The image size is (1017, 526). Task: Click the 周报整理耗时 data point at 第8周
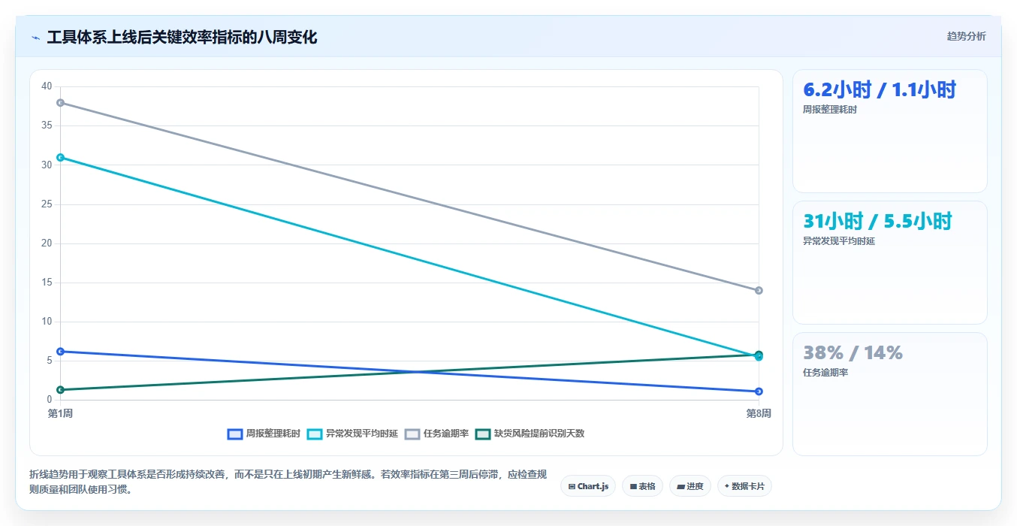(759, 391)
